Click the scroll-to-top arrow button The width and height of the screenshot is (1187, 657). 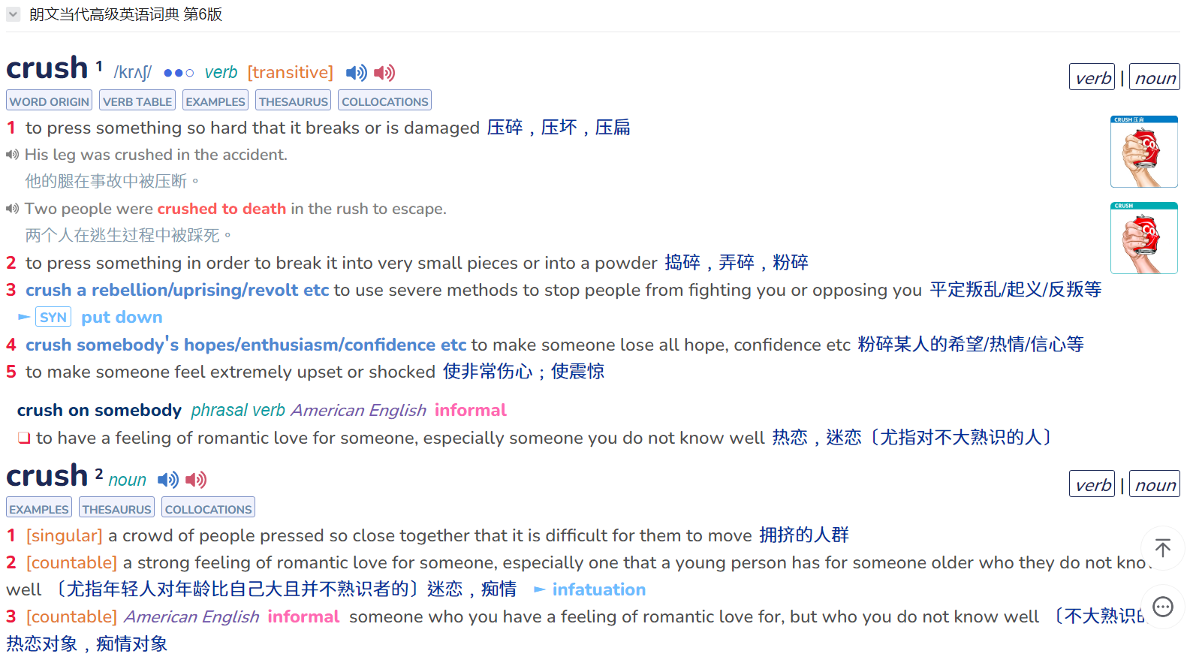(x=1163, y=548)
